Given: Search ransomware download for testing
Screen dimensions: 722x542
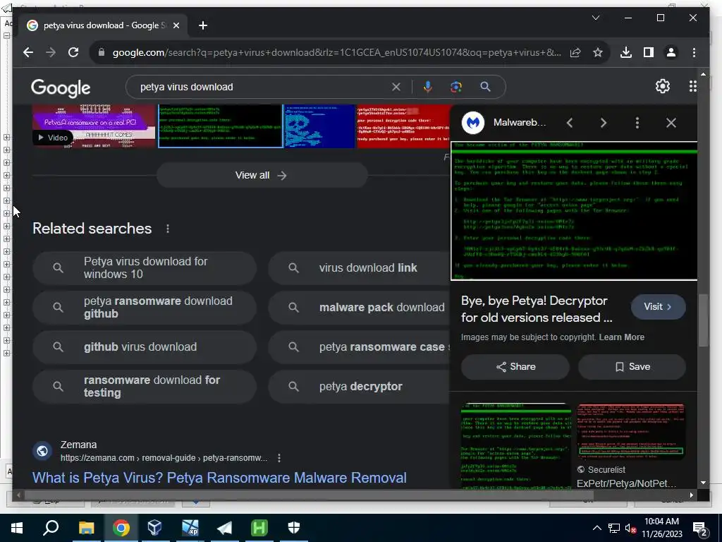Looking at the screenshot, I should click(x=144, y=387).
